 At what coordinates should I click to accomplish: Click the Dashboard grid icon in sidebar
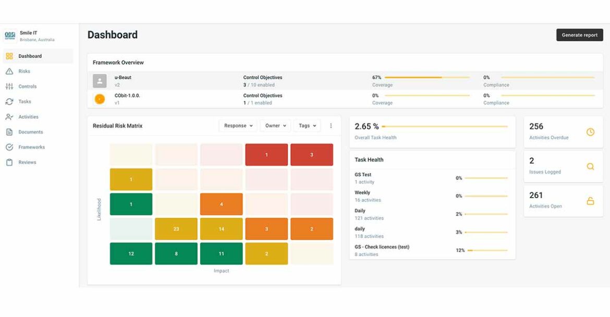(x=9, y=56)
